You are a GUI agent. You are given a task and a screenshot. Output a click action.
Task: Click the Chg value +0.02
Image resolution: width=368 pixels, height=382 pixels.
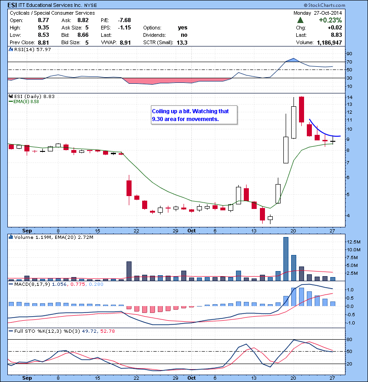(334, 28)
